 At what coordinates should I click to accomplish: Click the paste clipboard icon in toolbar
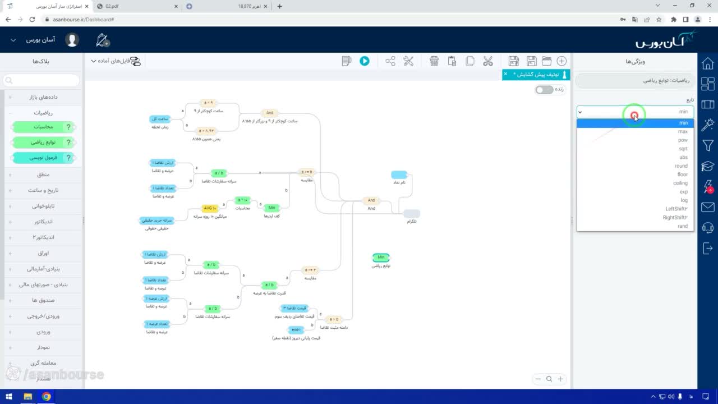coord(452,61)
